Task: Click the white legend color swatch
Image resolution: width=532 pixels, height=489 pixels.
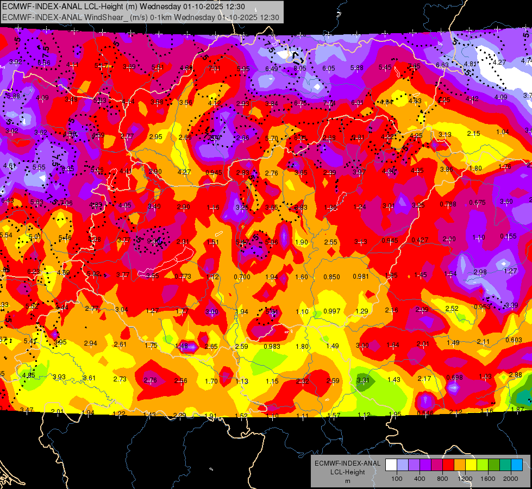Action: (391, 465)
